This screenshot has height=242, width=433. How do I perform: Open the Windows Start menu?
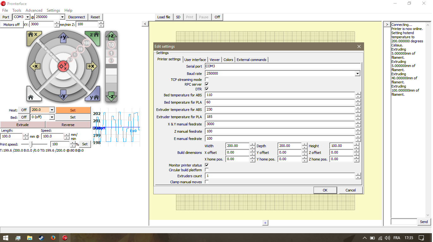click(x=6, y=238)
